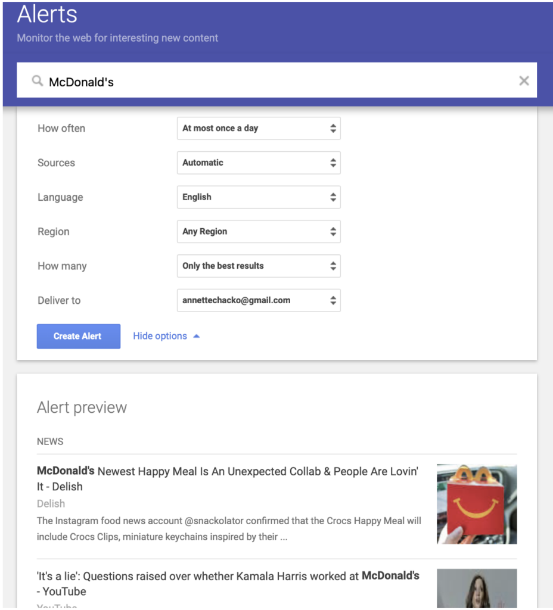Open the Any Region dropdown

tap(259, 232)
